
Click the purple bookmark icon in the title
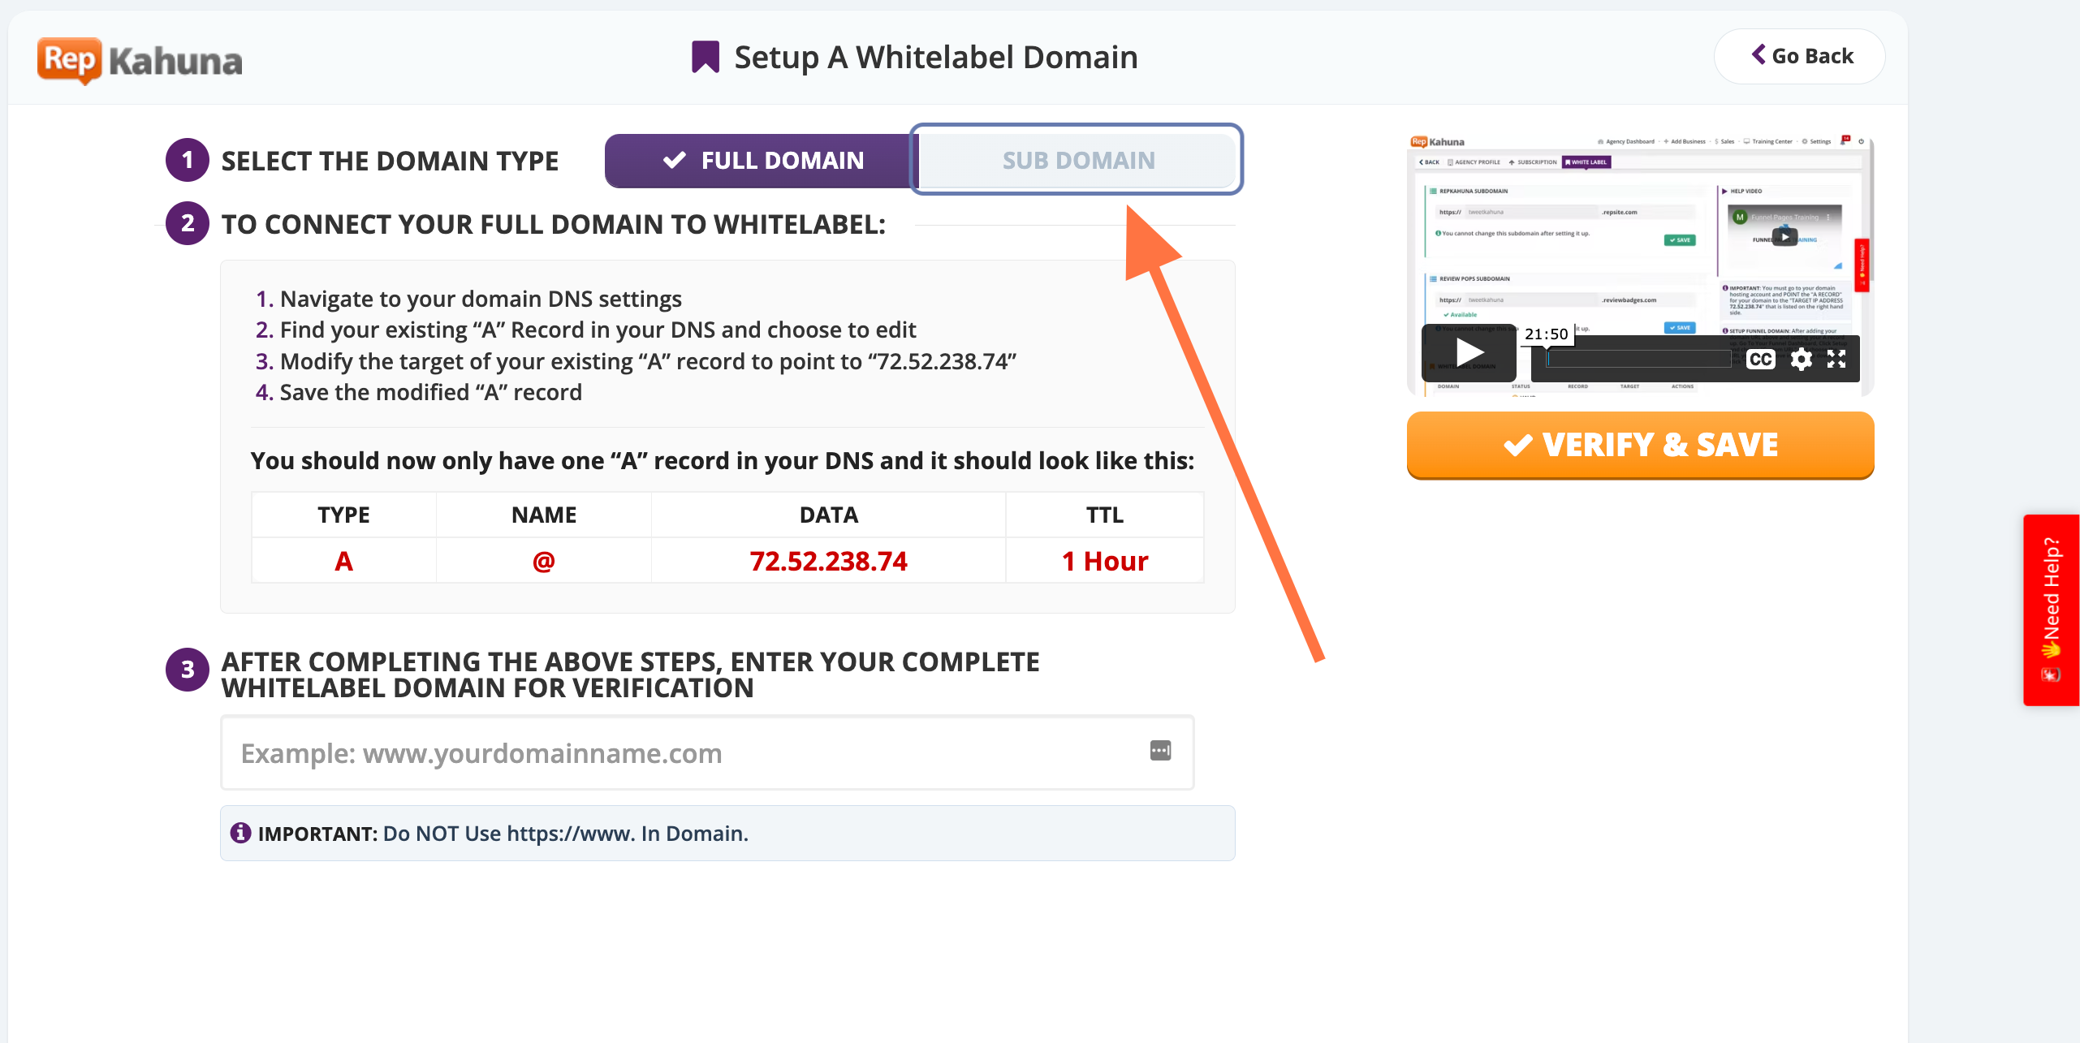click(705, 58)
